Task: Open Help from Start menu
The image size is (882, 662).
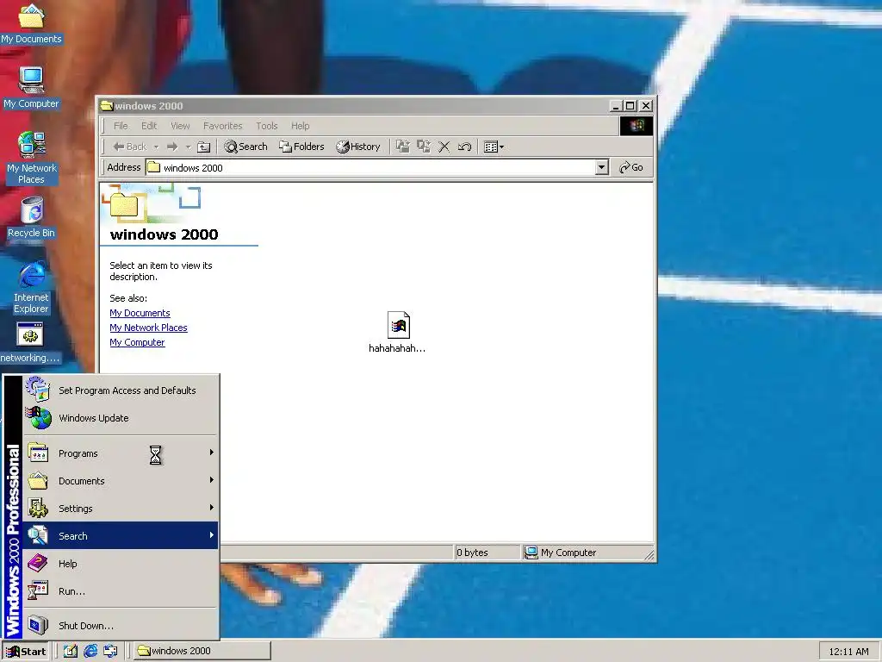Action: click(121, 564)
